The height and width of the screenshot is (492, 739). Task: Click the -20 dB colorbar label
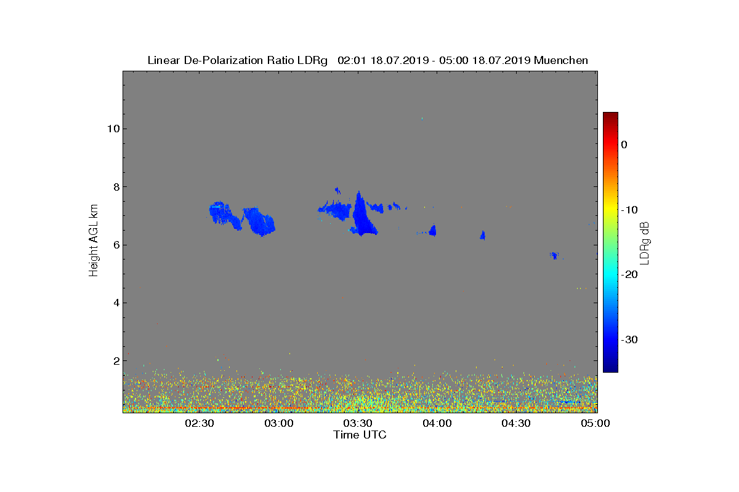(x=629, y=274)
